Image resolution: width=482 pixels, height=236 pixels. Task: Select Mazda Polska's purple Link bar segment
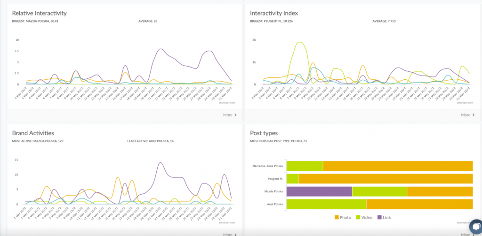tap(319, 191)
